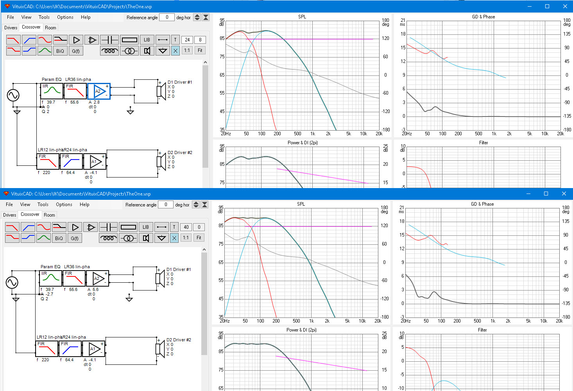Add loudspeaker driver component in upper window
The image size is (573, 391).
(147, 50)
